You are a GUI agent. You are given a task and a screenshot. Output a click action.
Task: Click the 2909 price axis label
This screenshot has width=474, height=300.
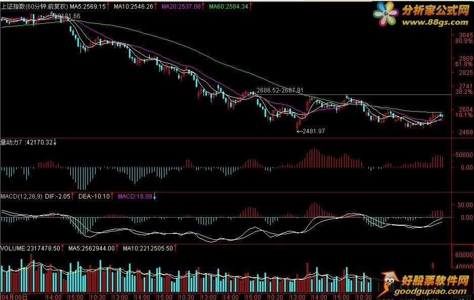click(465, 58)
